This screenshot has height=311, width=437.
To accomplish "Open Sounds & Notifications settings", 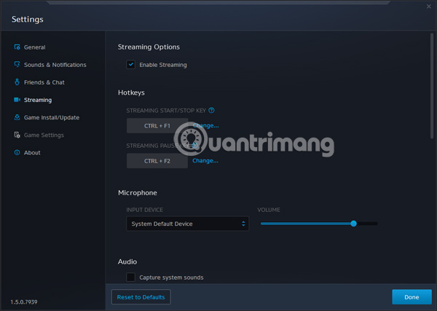I will 55,65.
